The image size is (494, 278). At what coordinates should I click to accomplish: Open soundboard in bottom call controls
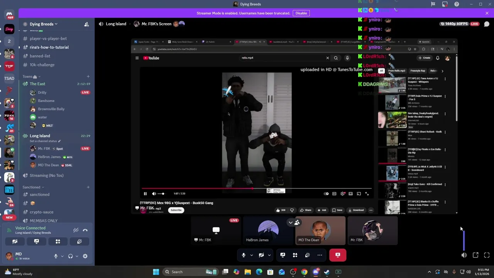[307, 255]
